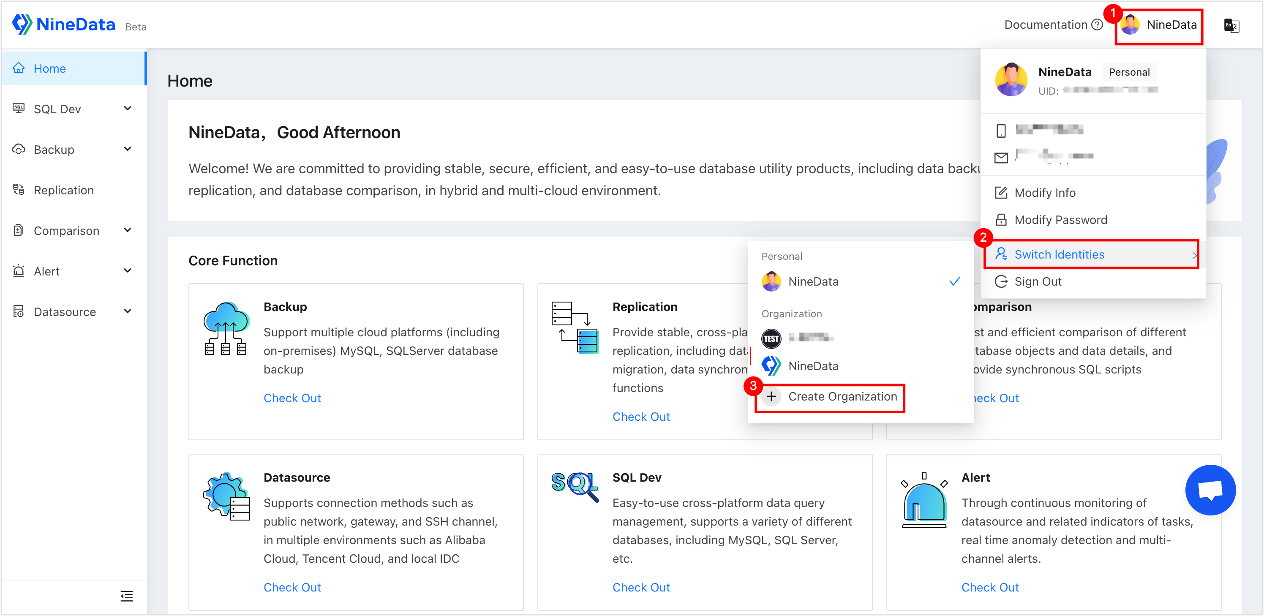Screen dimensions: 1264x616
Task: Click the Backup card cloud illustration
Action: [x=226, y=328]
